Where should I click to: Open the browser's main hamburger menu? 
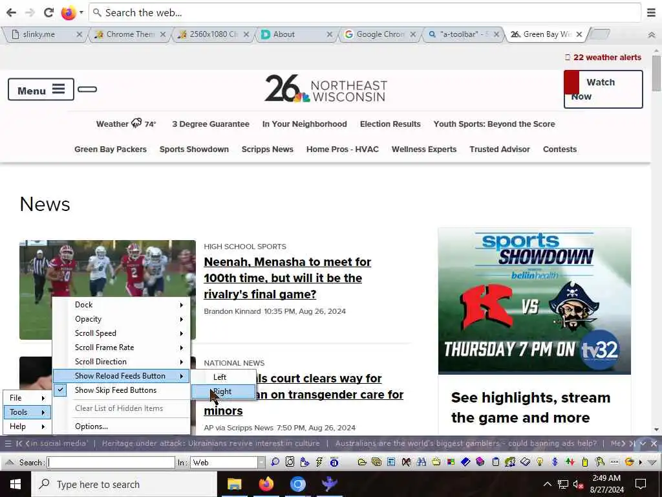click(x=652, y=13)
